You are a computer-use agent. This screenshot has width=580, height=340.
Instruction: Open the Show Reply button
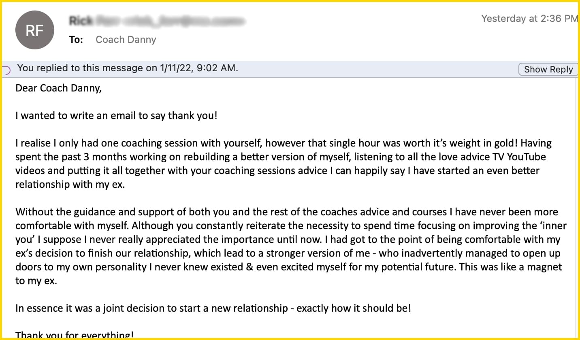(548, 69)
